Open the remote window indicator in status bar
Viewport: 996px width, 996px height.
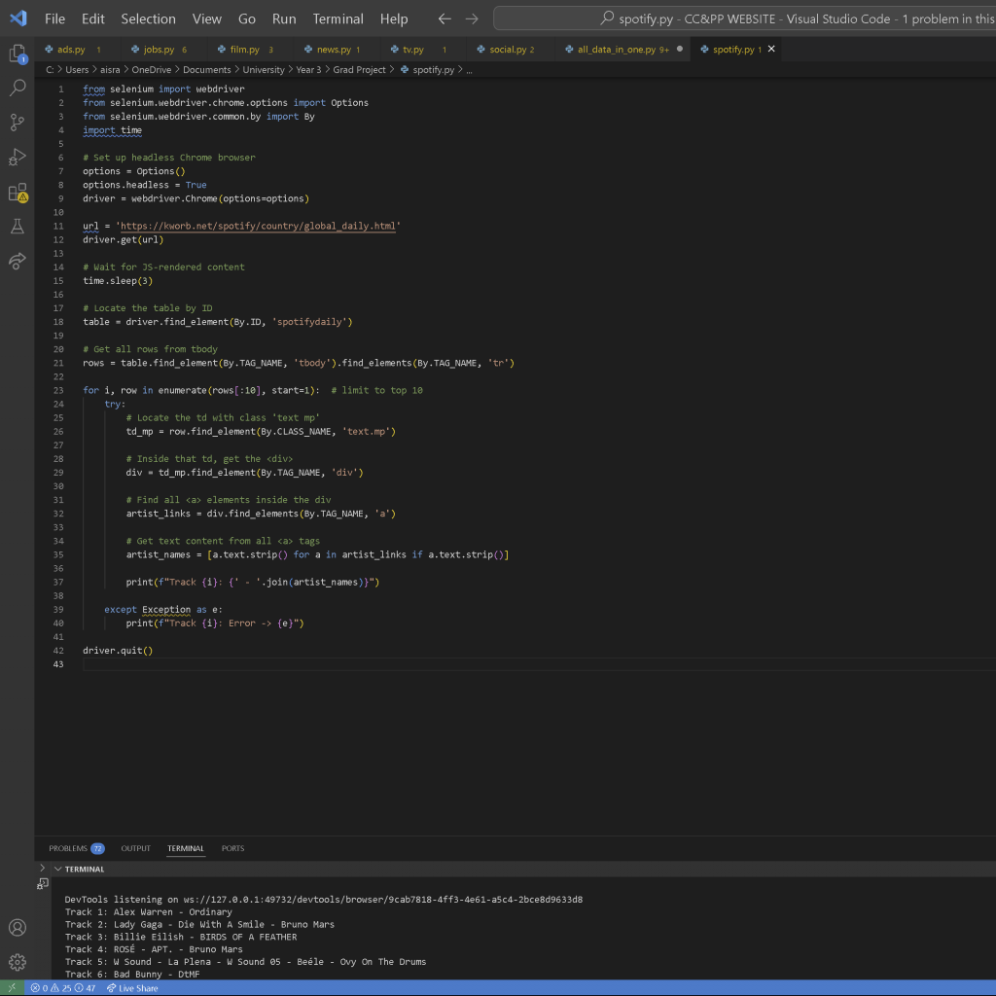[12, 988]
